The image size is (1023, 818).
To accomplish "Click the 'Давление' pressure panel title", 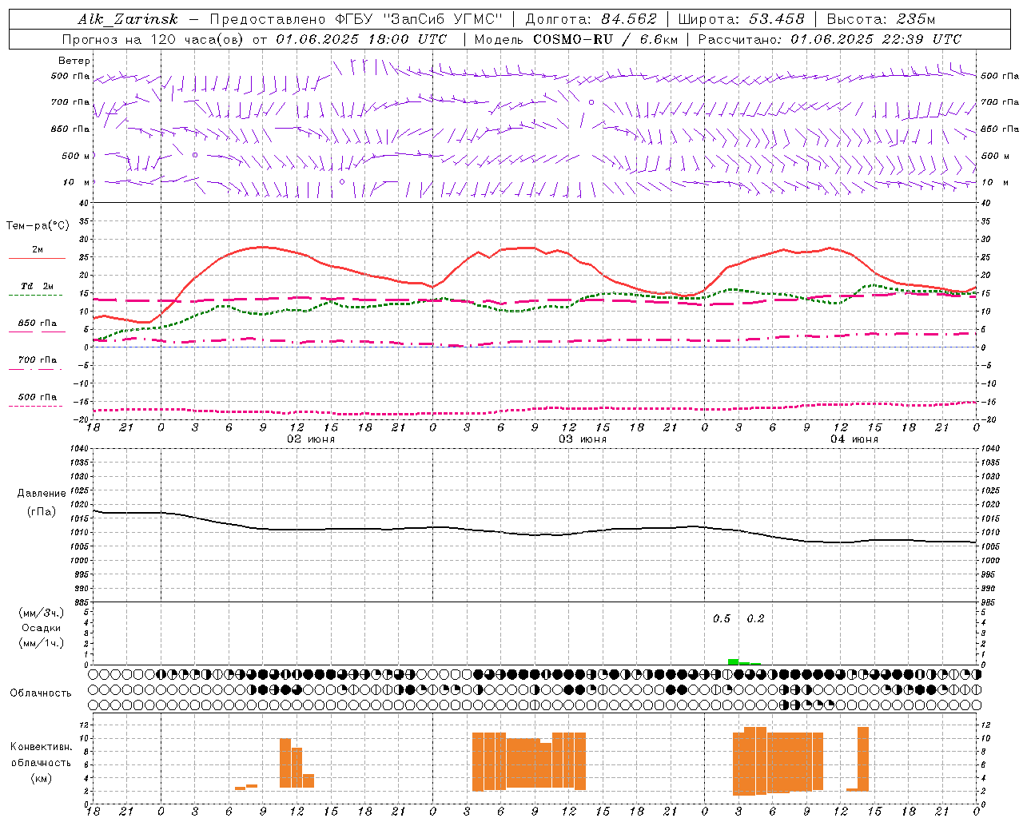I will pos(42,494).
